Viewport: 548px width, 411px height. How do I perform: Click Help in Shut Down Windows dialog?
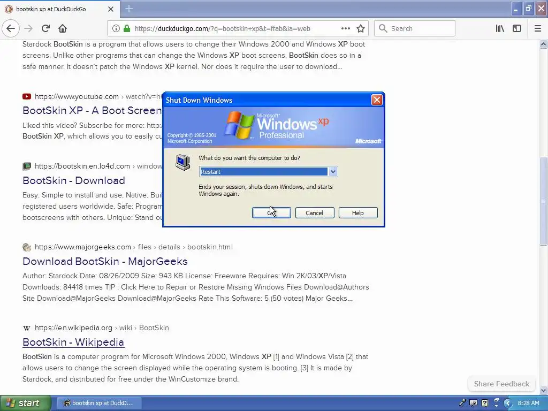tap(358, 212)
